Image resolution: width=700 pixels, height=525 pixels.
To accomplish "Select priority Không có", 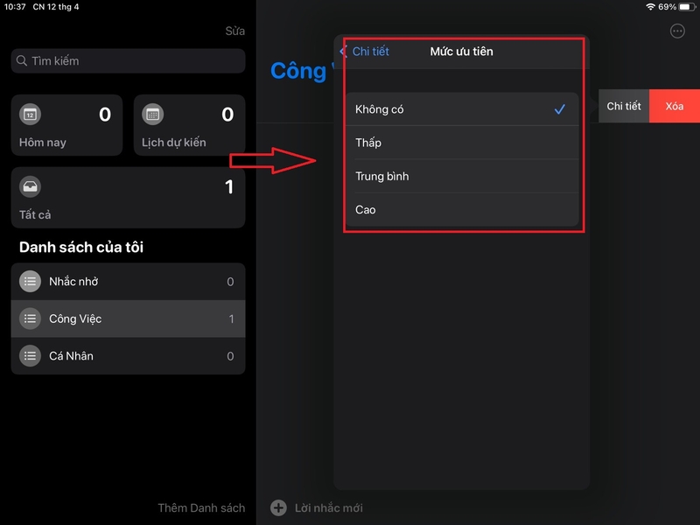I will pyautogui.click(x=462, y=109).
